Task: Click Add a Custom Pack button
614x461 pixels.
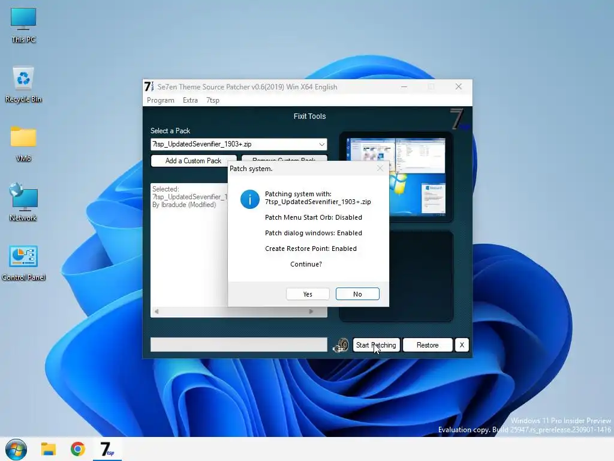Action: pyautogui.click(x=194, y=161)
